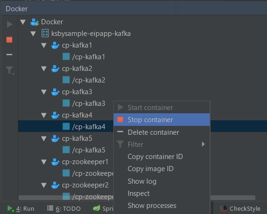Open the CheckStyle tool window tab

(x=240, y=208)
